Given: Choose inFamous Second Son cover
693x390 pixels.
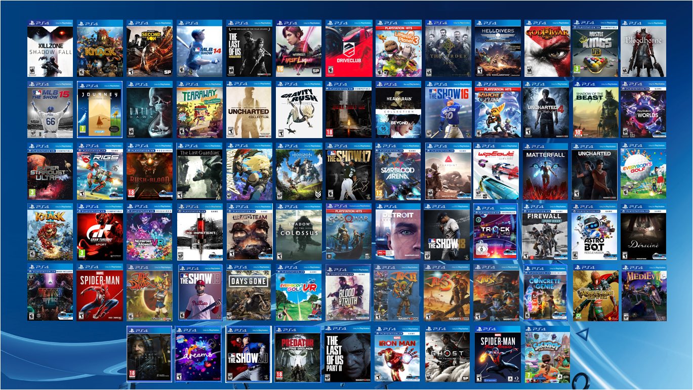Looking at the screenshot, I should tap(149, 49).
